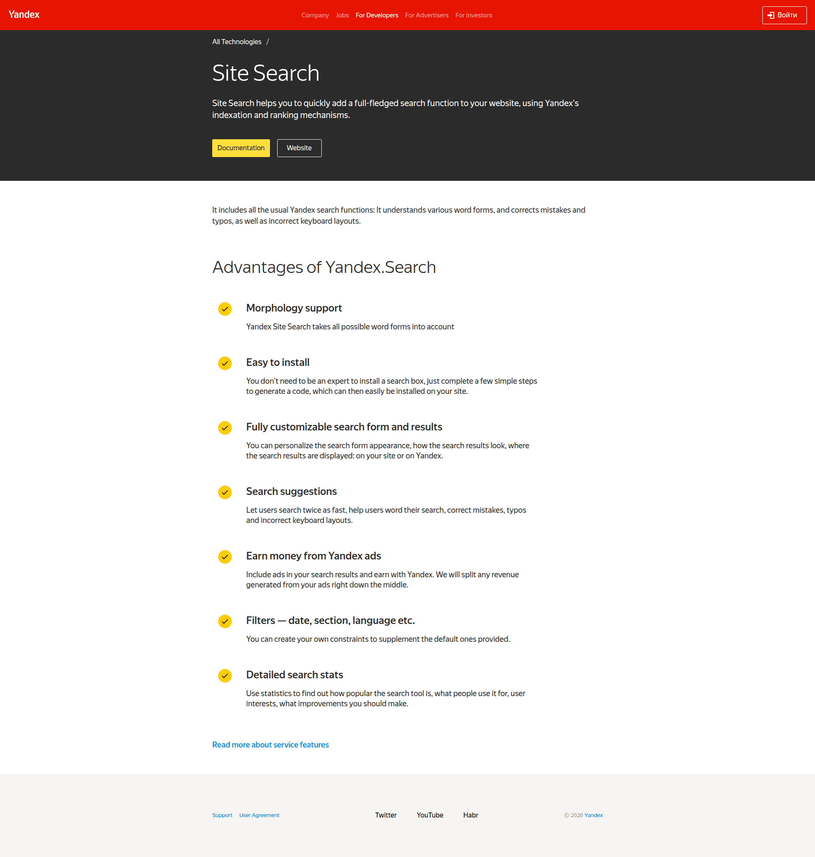Click the Search suggestions heading
The height and width of the screenshot is (857, 815).
tap(291, 491)
